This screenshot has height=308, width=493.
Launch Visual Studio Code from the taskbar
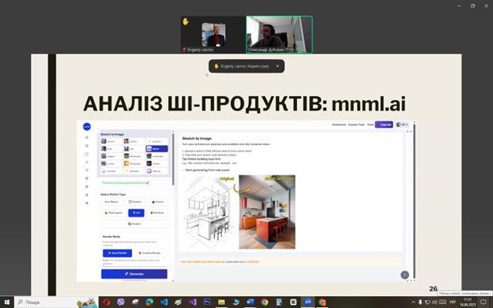tap(164, 302)
